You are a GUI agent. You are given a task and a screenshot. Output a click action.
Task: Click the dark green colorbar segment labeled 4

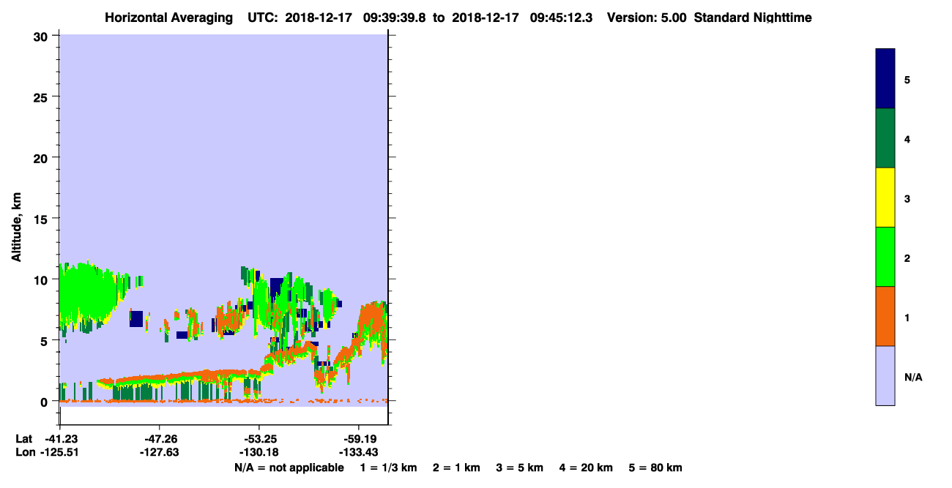(x=885, y=138)
